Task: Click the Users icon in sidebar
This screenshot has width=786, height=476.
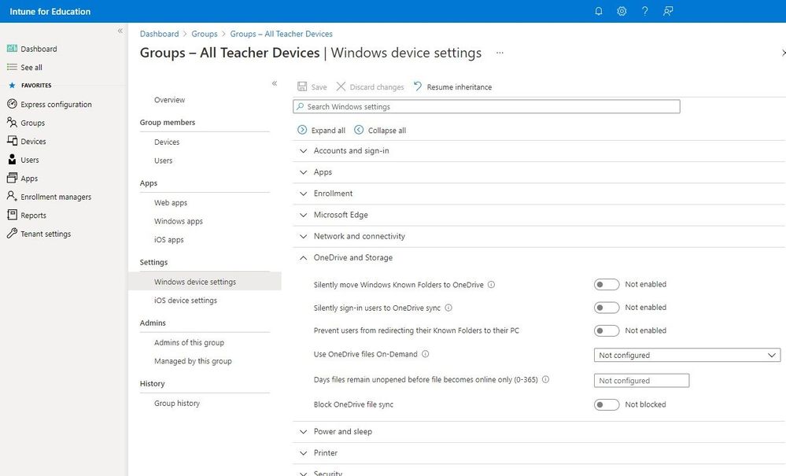Action: 12,160
